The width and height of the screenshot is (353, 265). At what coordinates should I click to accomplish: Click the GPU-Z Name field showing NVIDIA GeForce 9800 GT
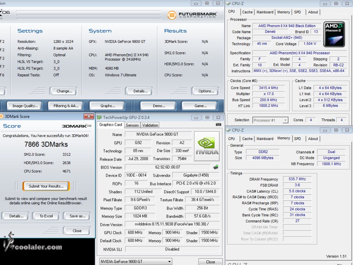pyautogui.click(x=158, y=134)
